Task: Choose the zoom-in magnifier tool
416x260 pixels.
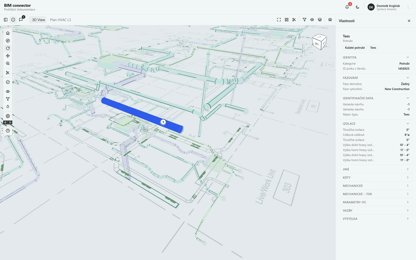Action: pos(8,64)
